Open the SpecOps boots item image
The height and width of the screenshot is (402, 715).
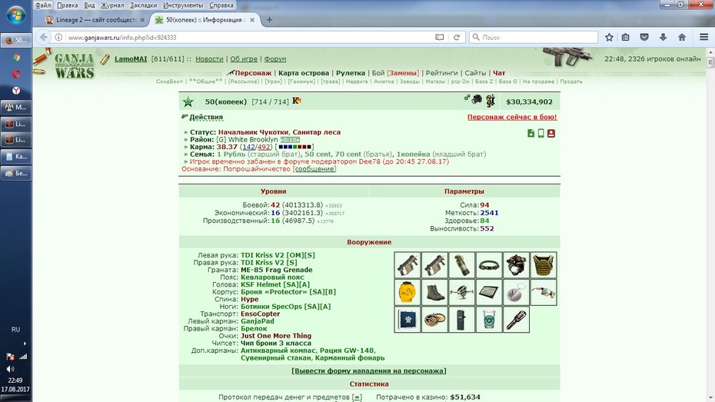point(434,292)
